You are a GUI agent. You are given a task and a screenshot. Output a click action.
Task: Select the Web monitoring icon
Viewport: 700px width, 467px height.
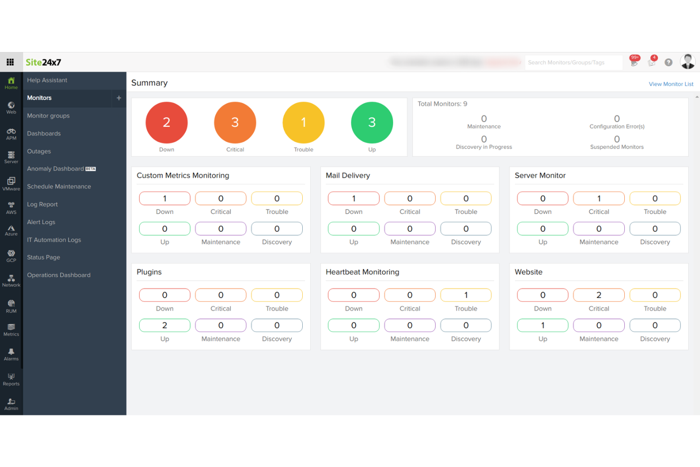pos(10,108)
